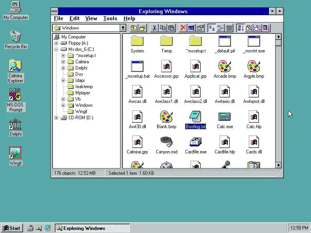Click the Up One Level toolbar button
The width and height of the screenshot is (311, 233).
pyautogui.click(x=134, y=28)
